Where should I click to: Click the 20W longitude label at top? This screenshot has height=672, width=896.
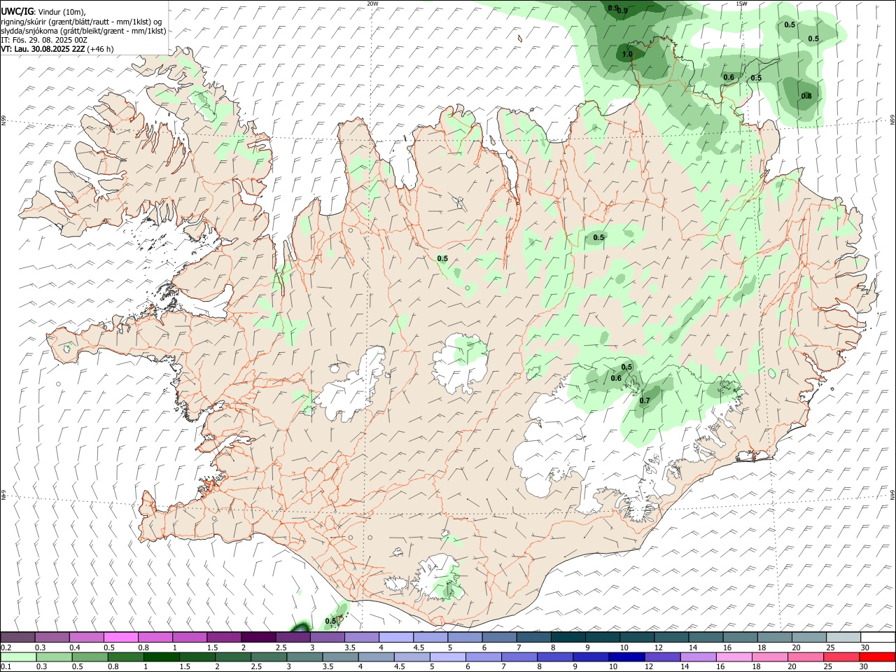(x=372, y=3)
